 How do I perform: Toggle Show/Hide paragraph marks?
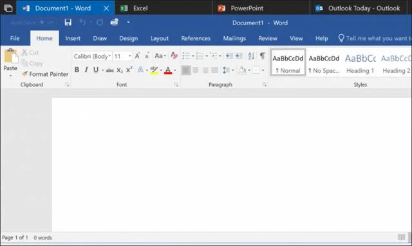pyautogui.click(x=262, y=55)
